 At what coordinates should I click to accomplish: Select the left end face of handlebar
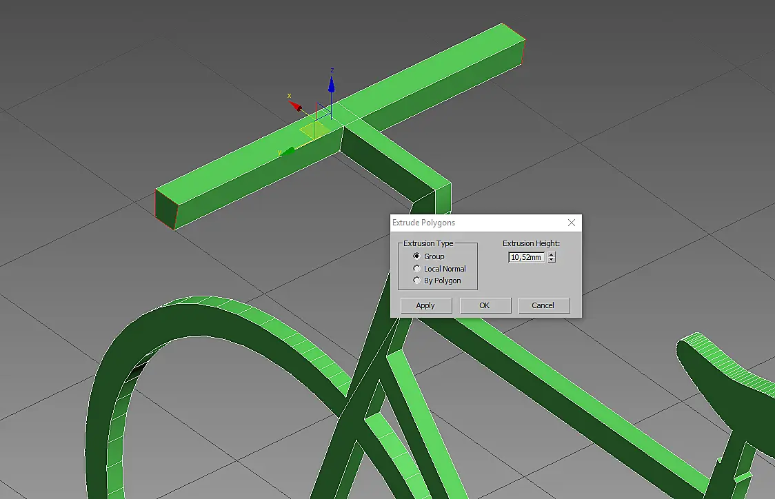[x=167, y=210]
